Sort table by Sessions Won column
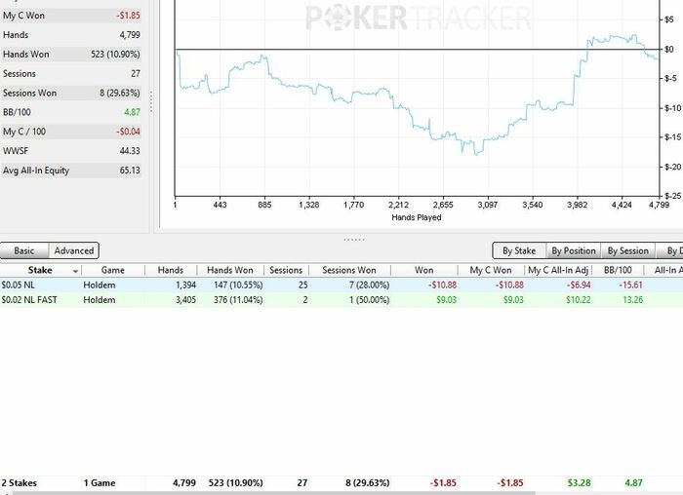Screen dimensions: 683x495 pos(349,270)
